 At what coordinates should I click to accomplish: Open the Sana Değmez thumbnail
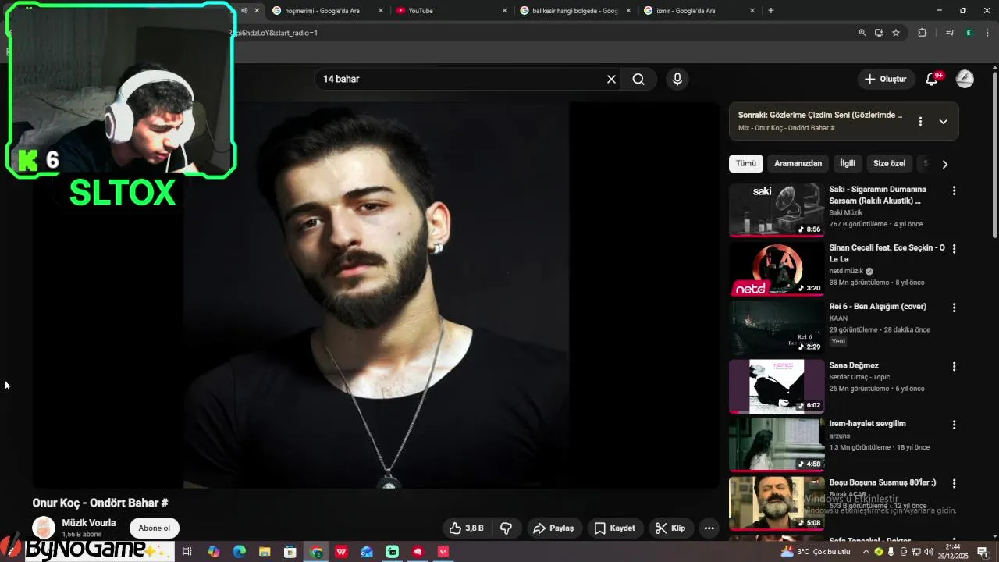[777, 386]
